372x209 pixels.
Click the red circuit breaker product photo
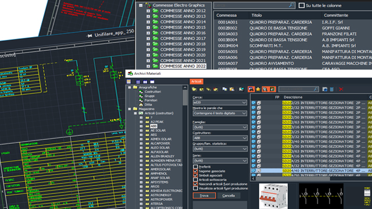[273, 196]
